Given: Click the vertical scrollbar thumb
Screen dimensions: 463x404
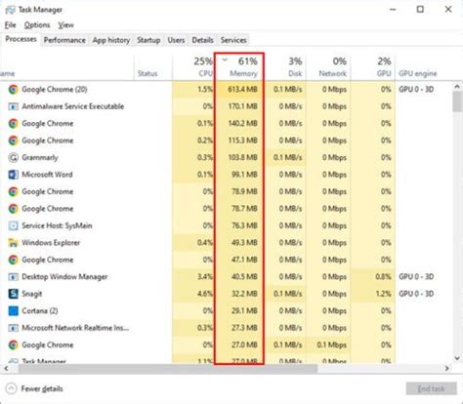Looking at the screenshot, I should click(x=457, y=101).
